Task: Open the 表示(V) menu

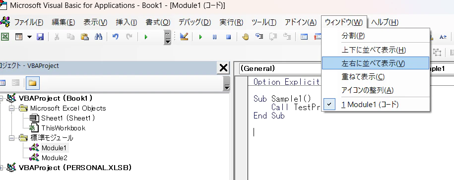Action: coord(95,22)
